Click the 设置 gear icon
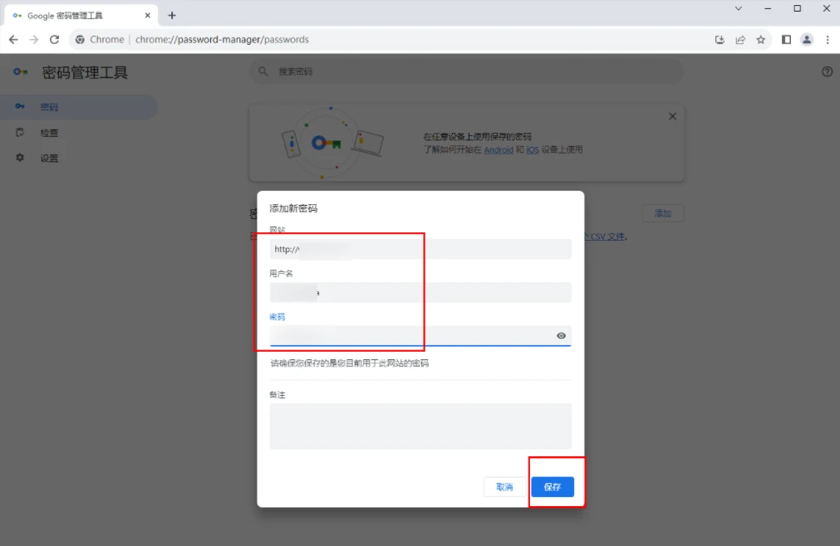 (x=20, y=158)
